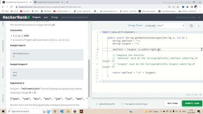Open the YouTube bookmark
The height and width of the screenshot is (114, 203).
pos(25,11)
